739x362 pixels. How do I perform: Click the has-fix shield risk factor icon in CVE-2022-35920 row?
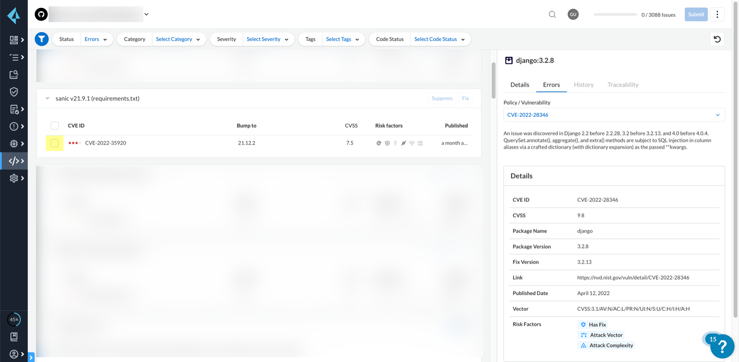pos(387,143)
